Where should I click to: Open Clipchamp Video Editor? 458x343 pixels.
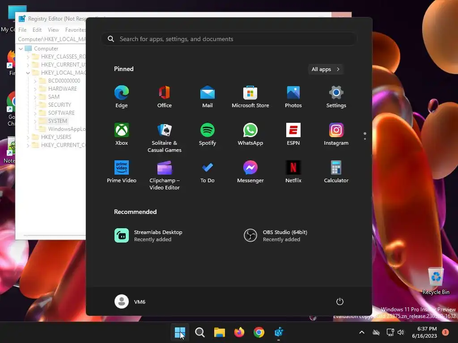tap(165, 175)
